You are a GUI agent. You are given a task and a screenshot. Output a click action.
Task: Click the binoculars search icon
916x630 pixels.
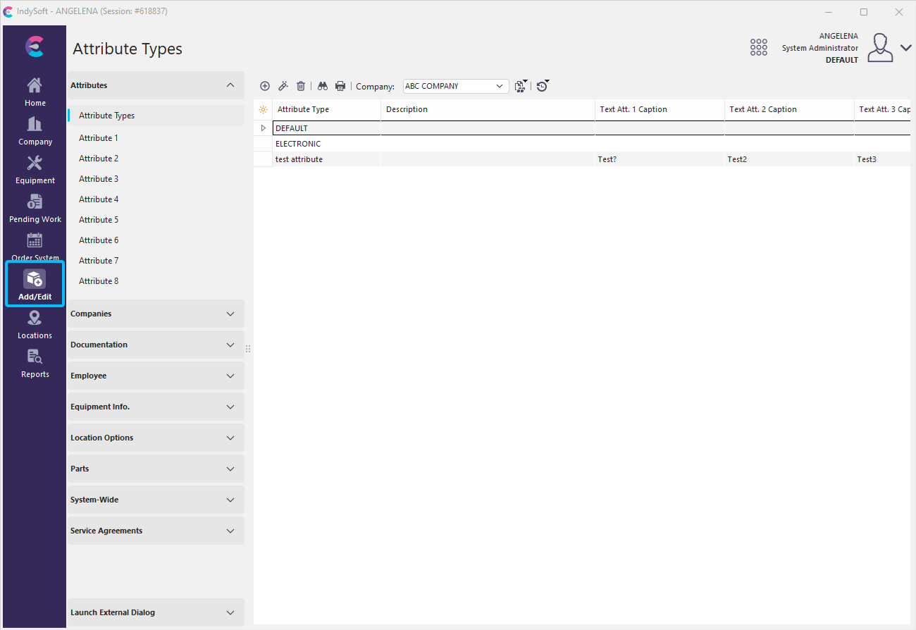[323, 86]
